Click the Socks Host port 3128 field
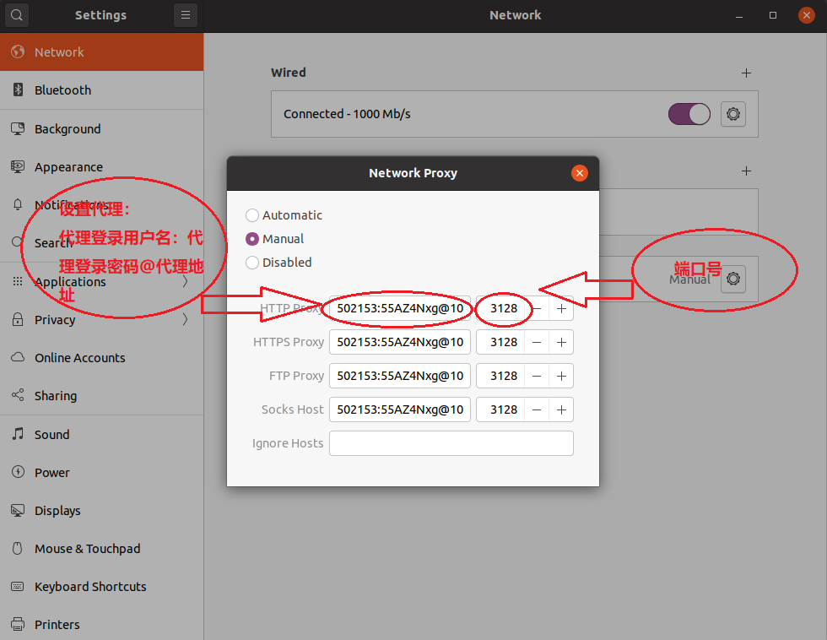This screenshot has width=827, height=640. pyautogui.click(x=500, y=410)
